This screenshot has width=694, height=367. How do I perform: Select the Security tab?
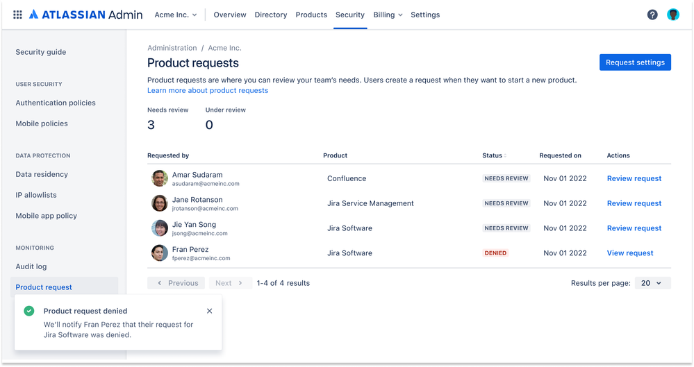350,15
